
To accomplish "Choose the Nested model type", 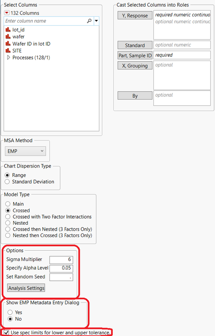I will pos(8,223).
